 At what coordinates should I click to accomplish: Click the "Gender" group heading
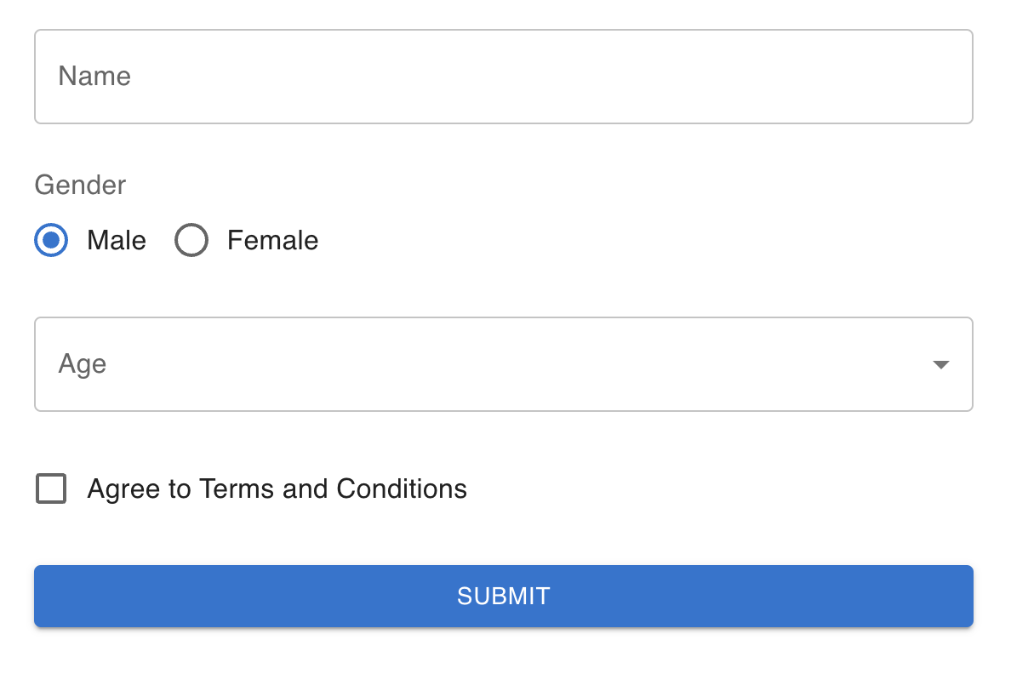tap(80, 185)
